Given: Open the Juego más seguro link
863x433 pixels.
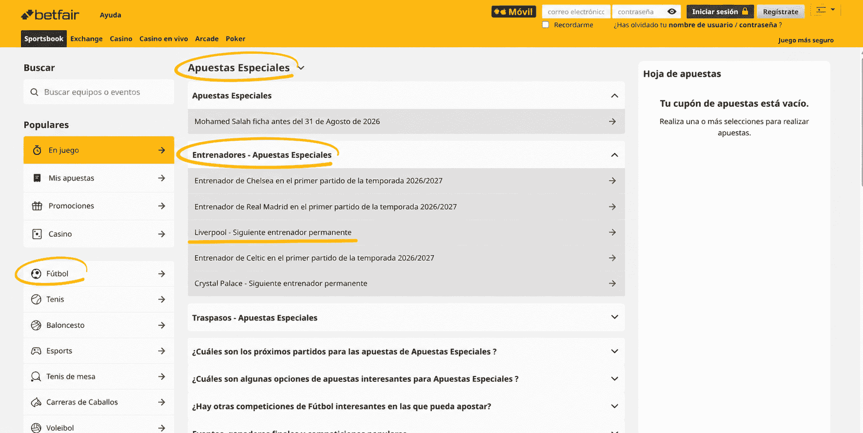Looking at the screenshot, I should (806, 40).
